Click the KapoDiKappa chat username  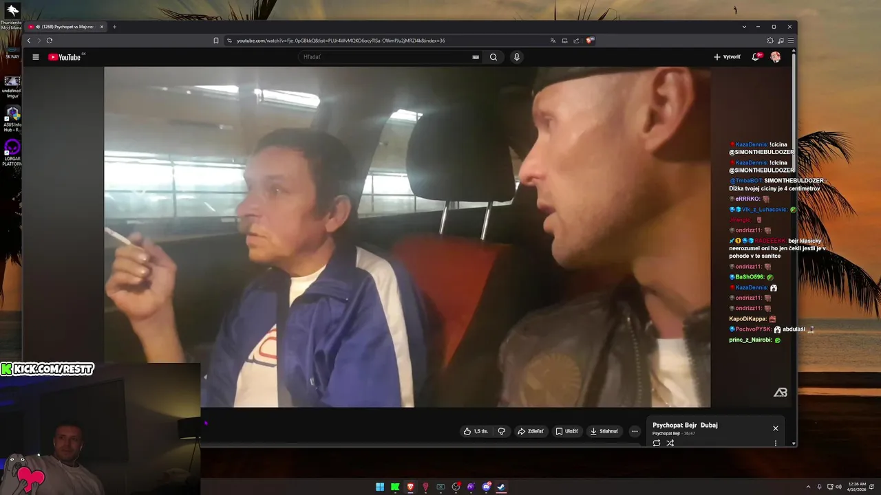[x=747, y=318]
